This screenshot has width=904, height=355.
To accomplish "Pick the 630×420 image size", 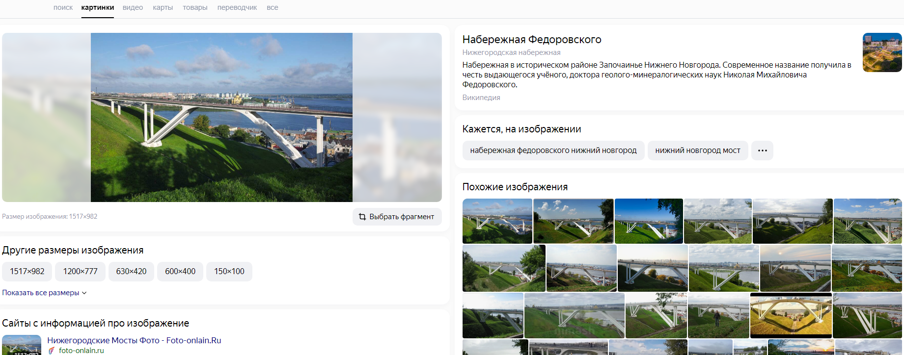I will 131,271.
